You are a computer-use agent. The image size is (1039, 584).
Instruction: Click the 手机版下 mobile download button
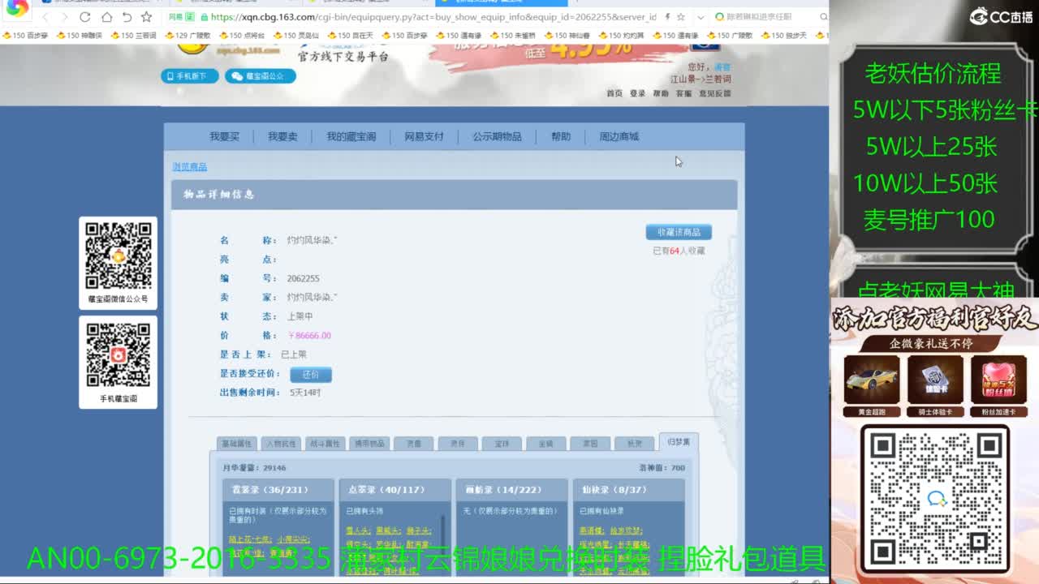pyautogui.click(x=190, y=76)
